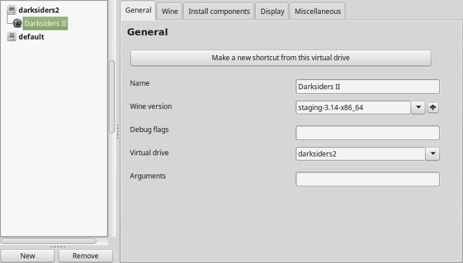Select the Darksiders II shortcut in tree

tap(45, 23)
